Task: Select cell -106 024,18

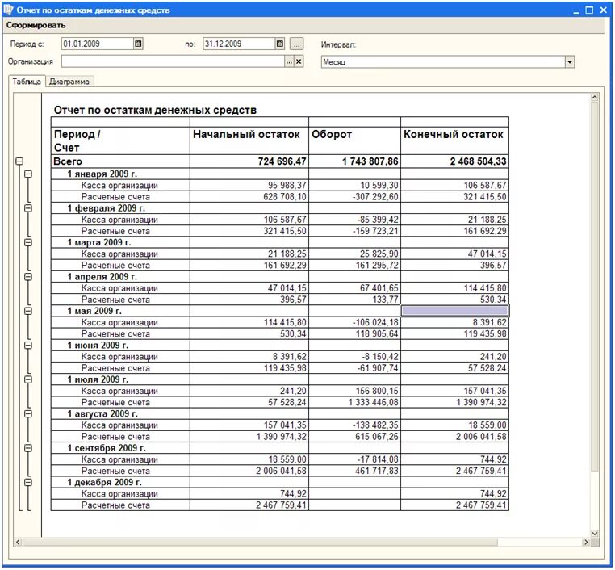Action: point(354,322)
